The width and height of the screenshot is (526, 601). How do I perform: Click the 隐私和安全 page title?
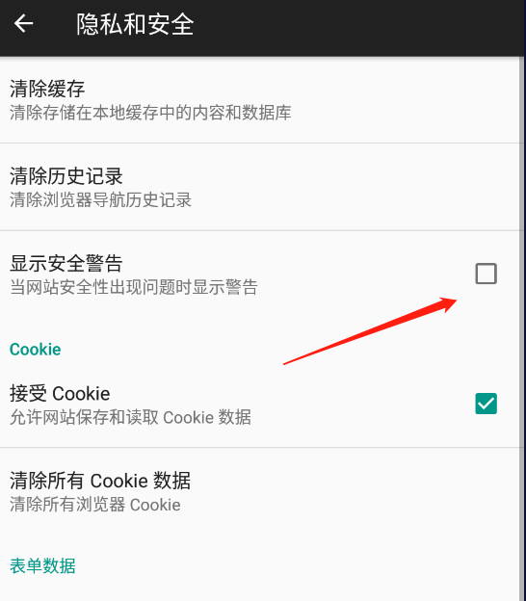click(x=135, y=24)
